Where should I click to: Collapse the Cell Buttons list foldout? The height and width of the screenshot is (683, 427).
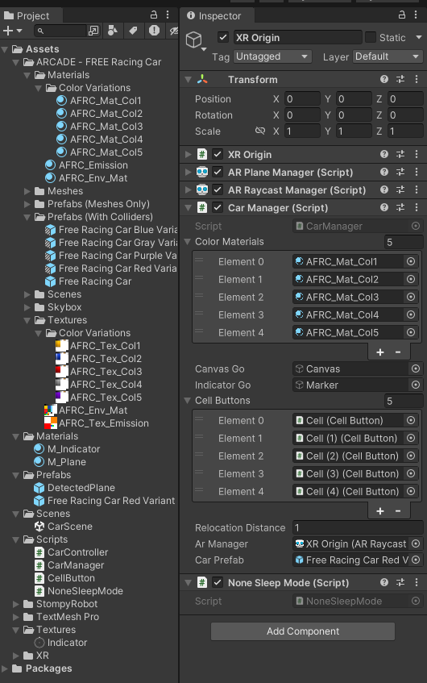coord(188,400)
